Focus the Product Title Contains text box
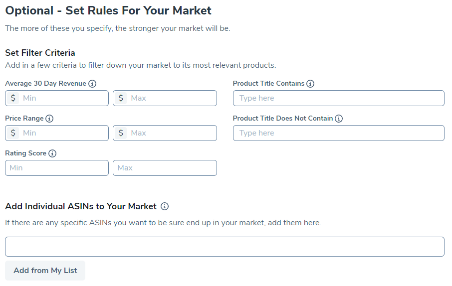The image size is (452, 286). pos(338,98)
